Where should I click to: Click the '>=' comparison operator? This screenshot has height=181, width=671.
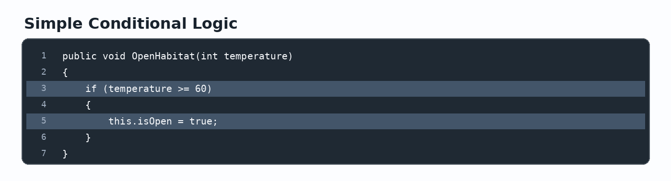coord(184,89)
